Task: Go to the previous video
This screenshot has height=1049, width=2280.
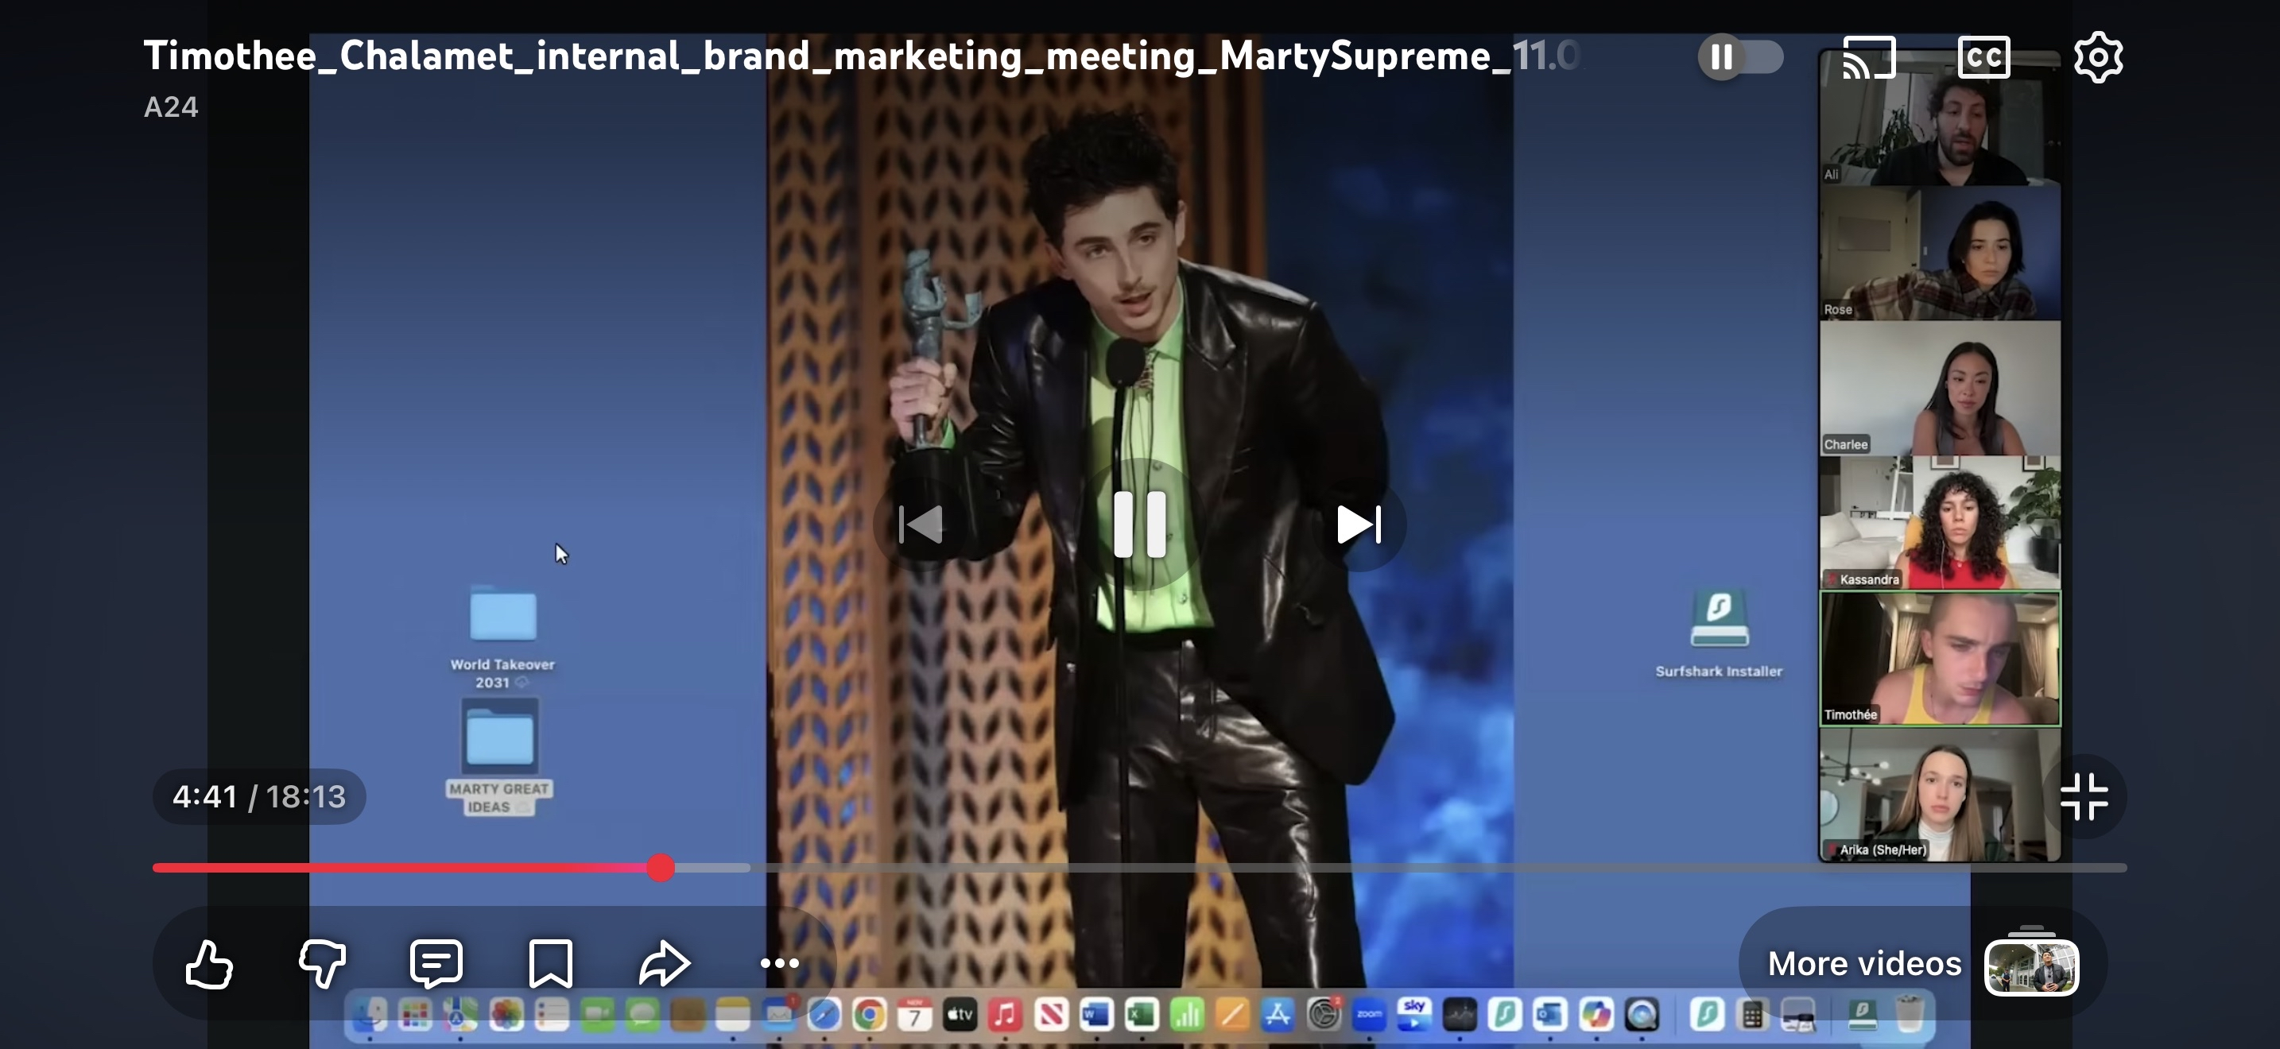Action: 921,524
